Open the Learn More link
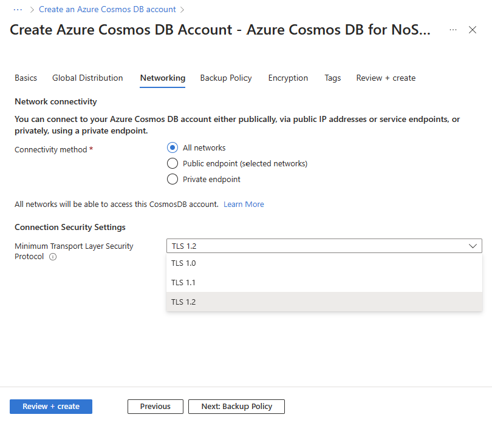Image resolution: width=492 pixels, height=423 pixels. [244, 205]
